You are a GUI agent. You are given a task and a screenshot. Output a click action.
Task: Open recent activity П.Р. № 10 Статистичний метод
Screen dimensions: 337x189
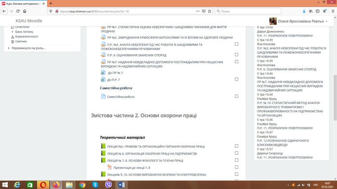coord(290,109)
